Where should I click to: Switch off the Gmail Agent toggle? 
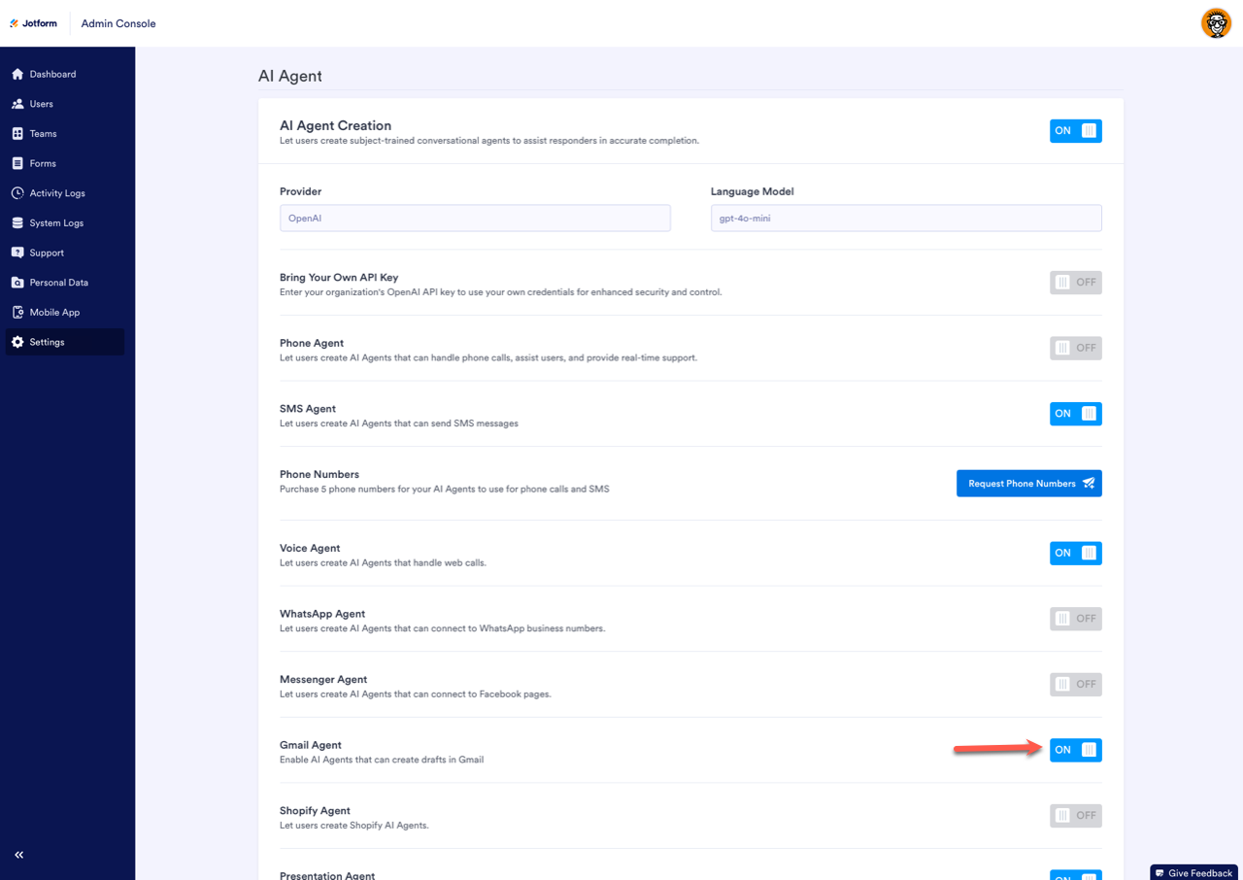(1075, 750)
